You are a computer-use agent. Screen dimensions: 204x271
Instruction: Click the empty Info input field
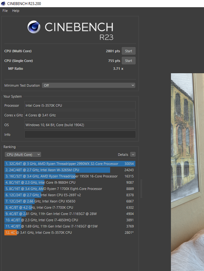pyautogui.click(x=80, y=135)
